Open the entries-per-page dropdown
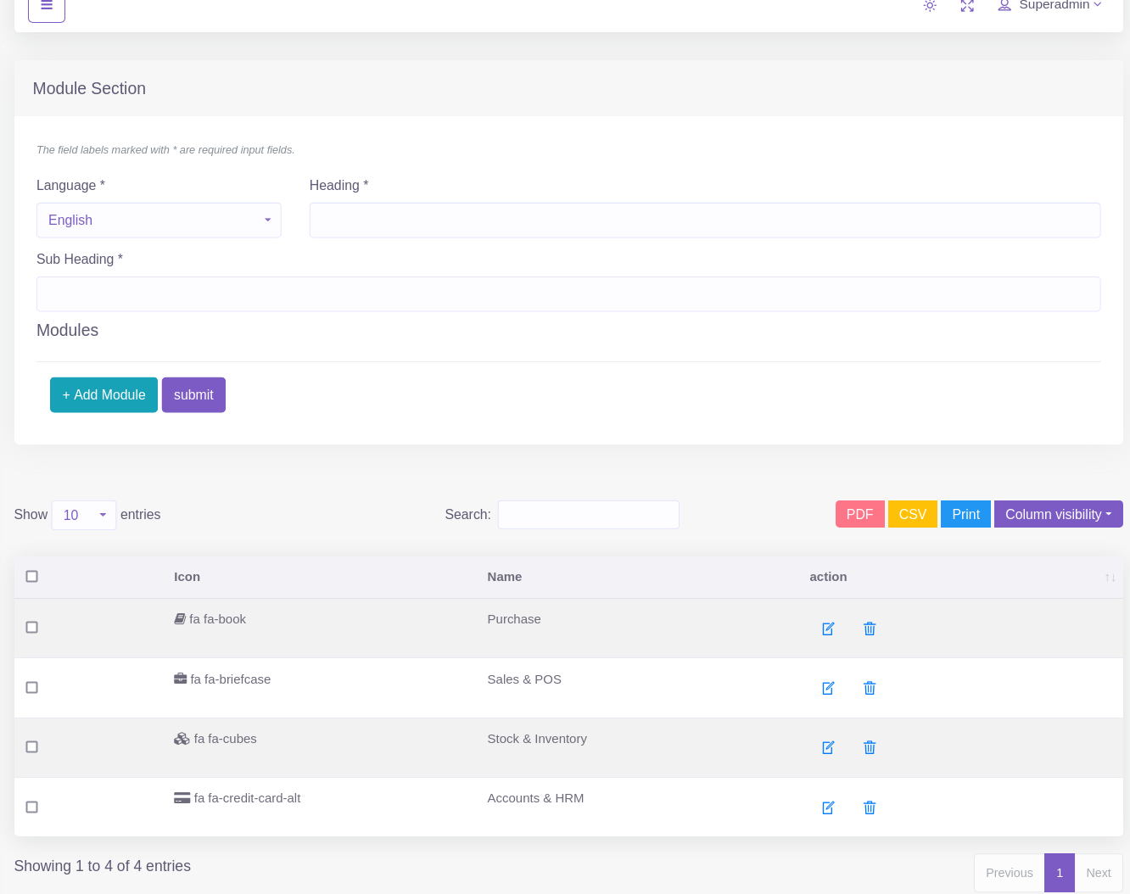The image size is (1130, 894). (x=83, y=515)
